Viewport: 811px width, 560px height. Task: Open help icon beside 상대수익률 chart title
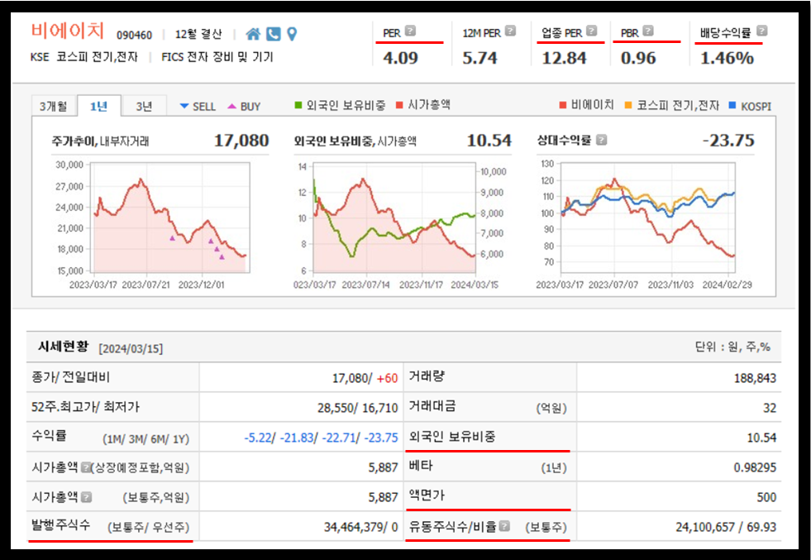click(x=602, y=140)
